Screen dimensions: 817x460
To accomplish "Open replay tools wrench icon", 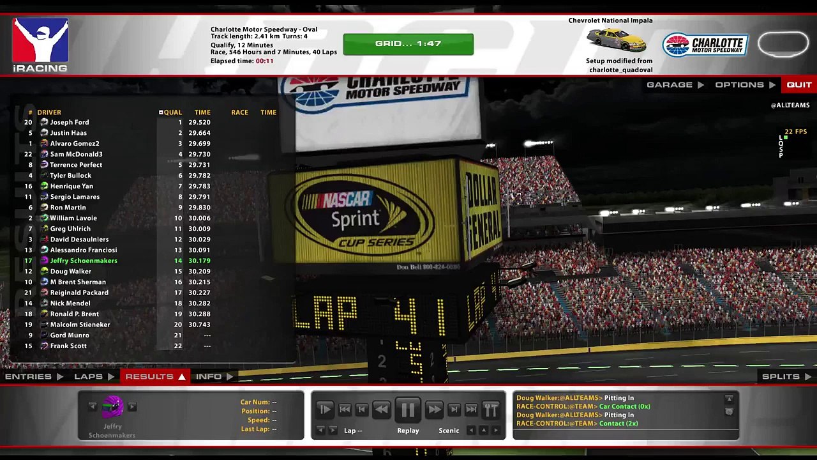I will tap(491, 410).
